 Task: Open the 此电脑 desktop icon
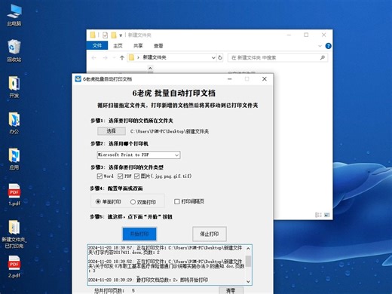14,15
